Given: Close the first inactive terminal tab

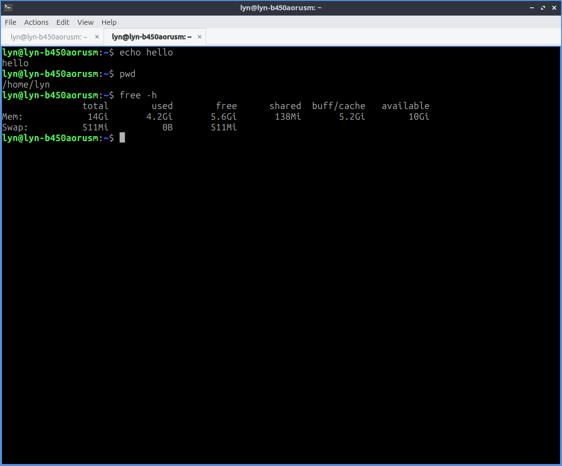Looking at the screenshot, I should click(97, 37).
